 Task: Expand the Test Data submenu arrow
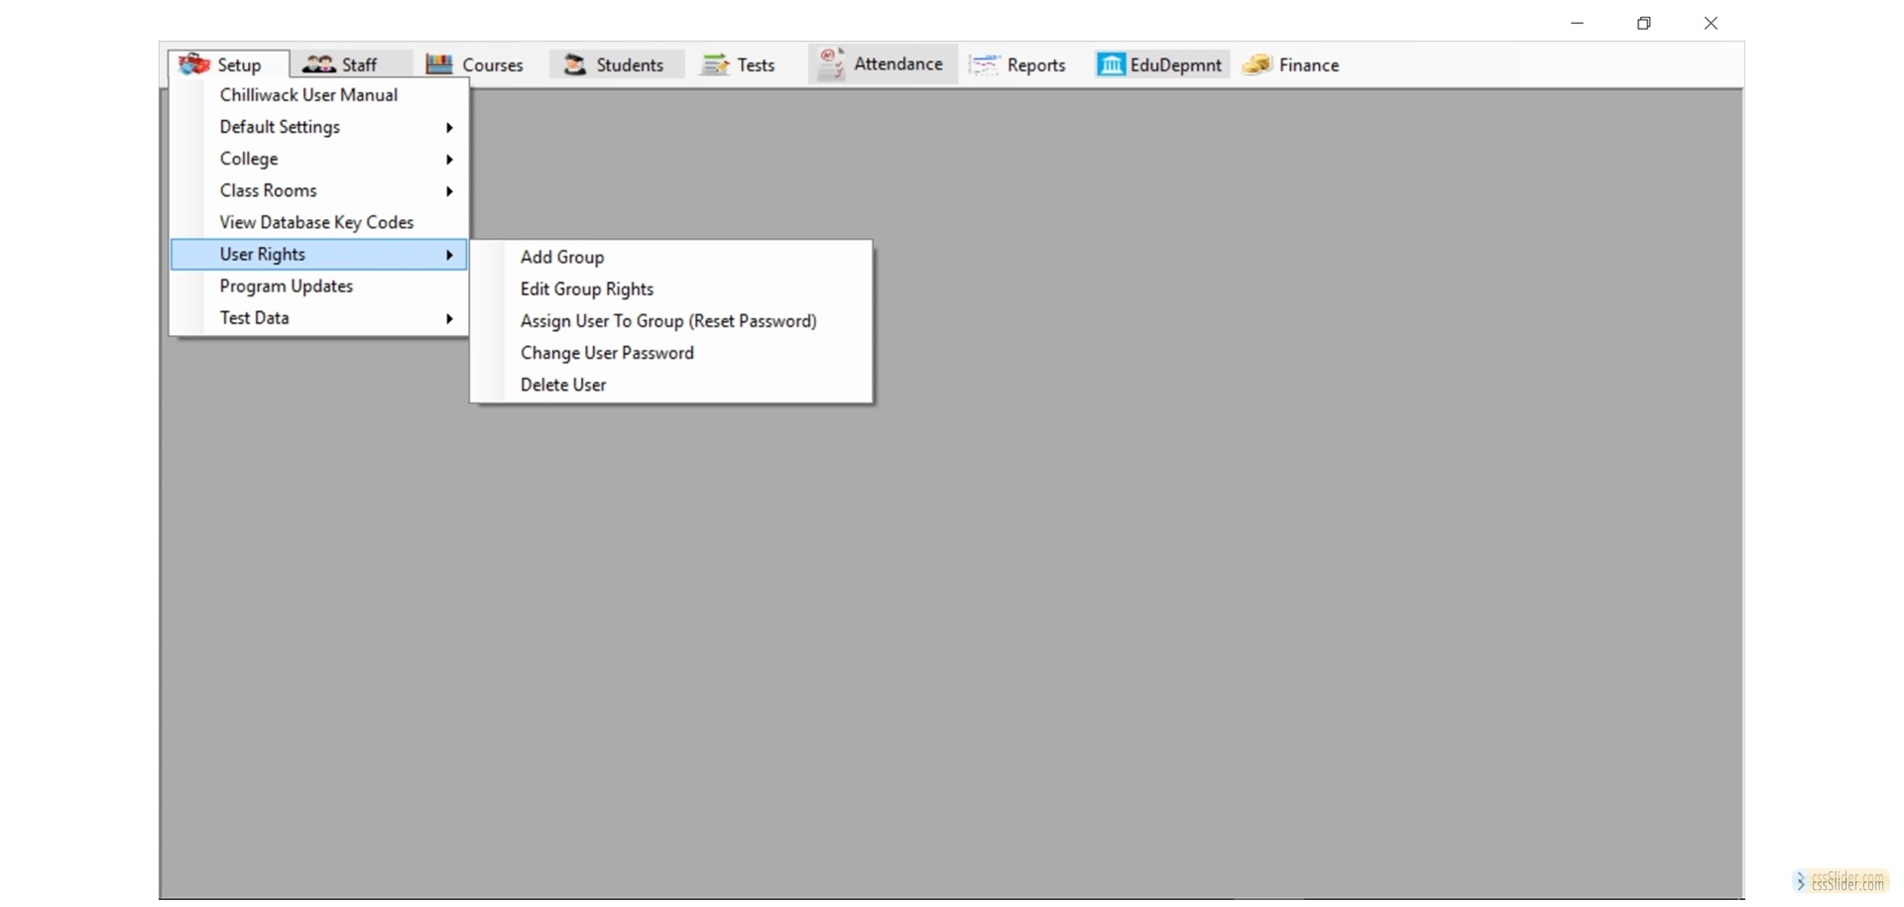point(449,318)
